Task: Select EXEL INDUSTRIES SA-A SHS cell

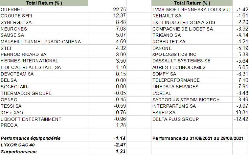Action: click(x=192, y=22)
